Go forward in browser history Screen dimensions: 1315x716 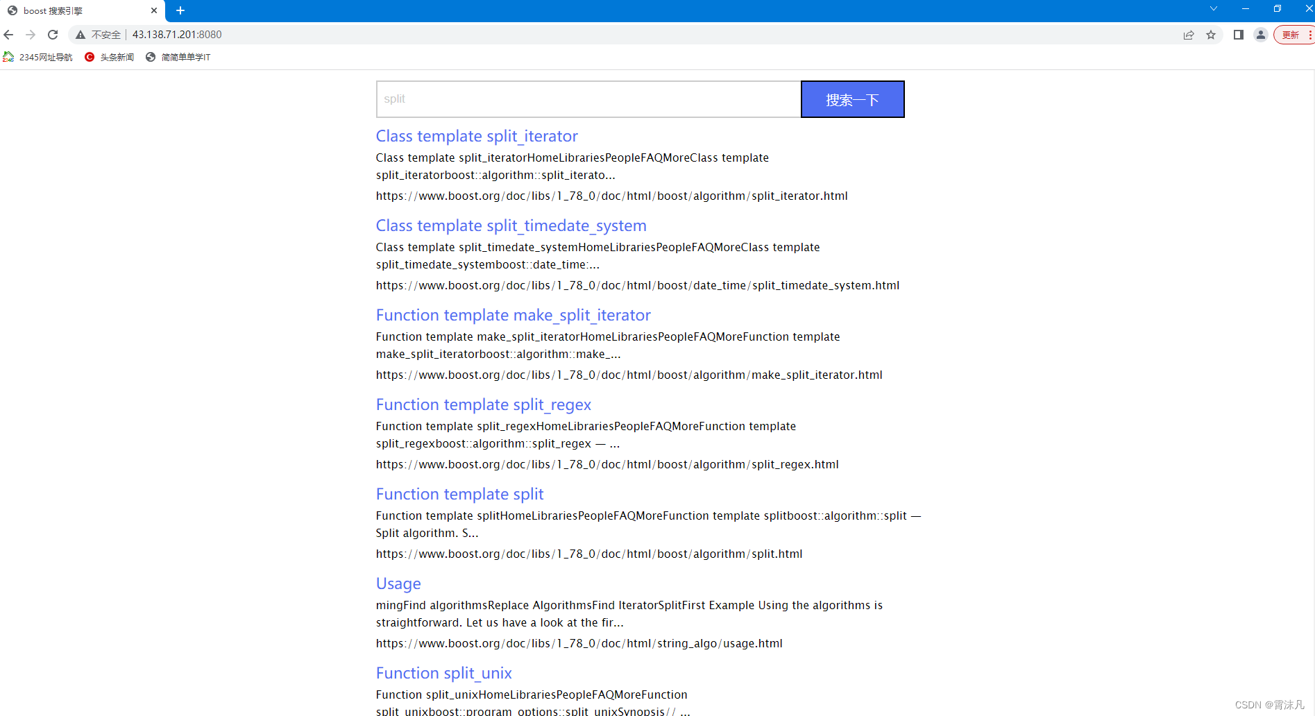(x=31, y=35)
